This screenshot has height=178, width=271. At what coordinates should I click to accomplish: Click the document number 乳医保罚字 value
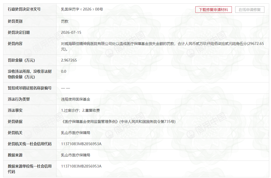point(82,9)
